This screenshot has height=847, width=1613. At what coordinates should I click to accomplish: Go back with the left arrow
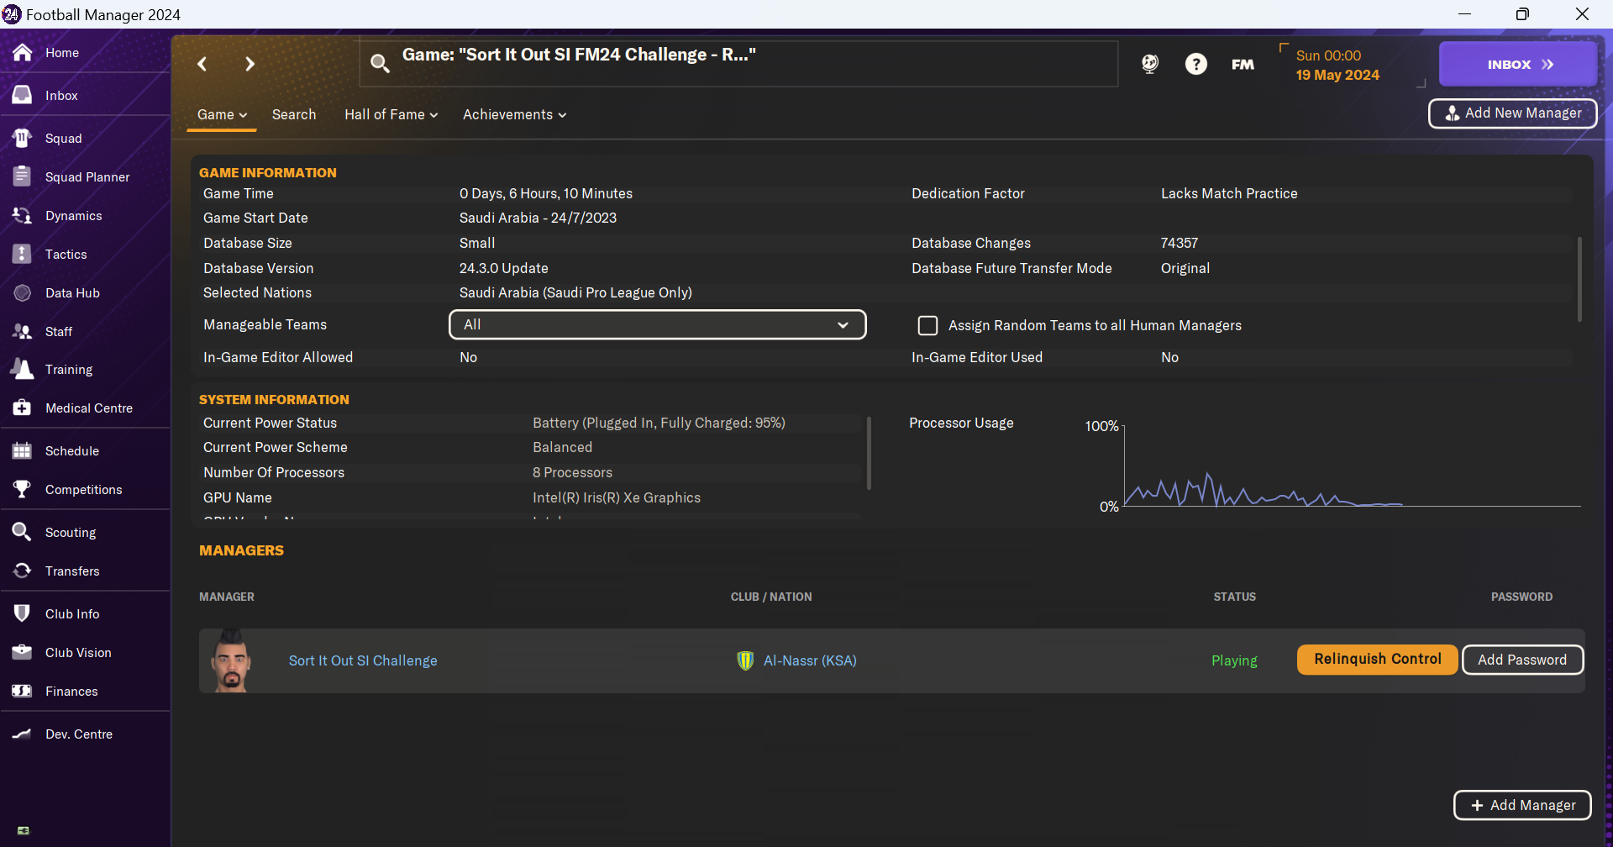click(x=202, y=64)
